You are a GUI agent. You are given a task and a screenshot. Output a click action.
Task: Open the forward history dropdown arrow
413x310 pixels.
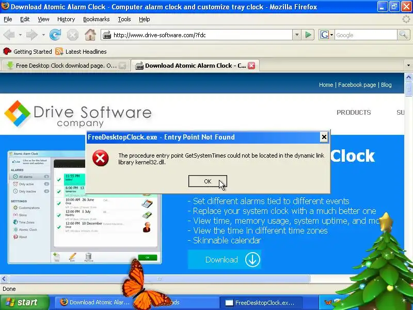(x=43, y=35)
